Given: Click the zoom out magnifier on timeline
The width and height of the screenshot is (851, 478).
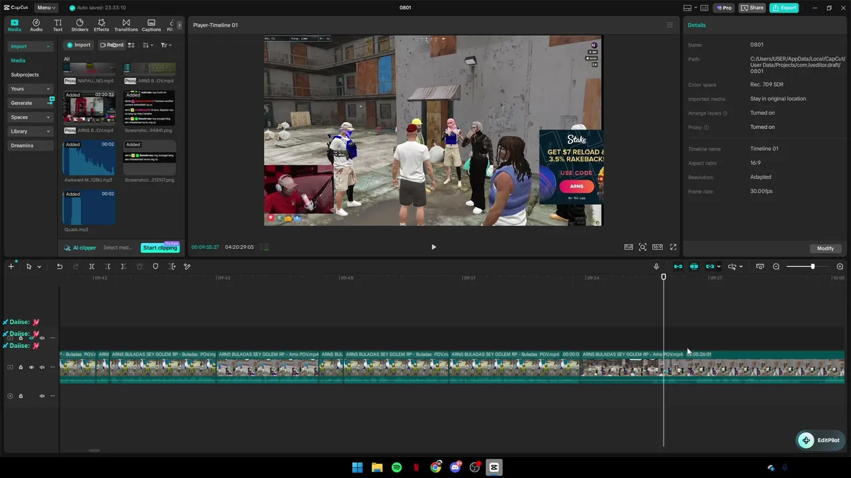Looking at the screenshot, I should (776, 266).
